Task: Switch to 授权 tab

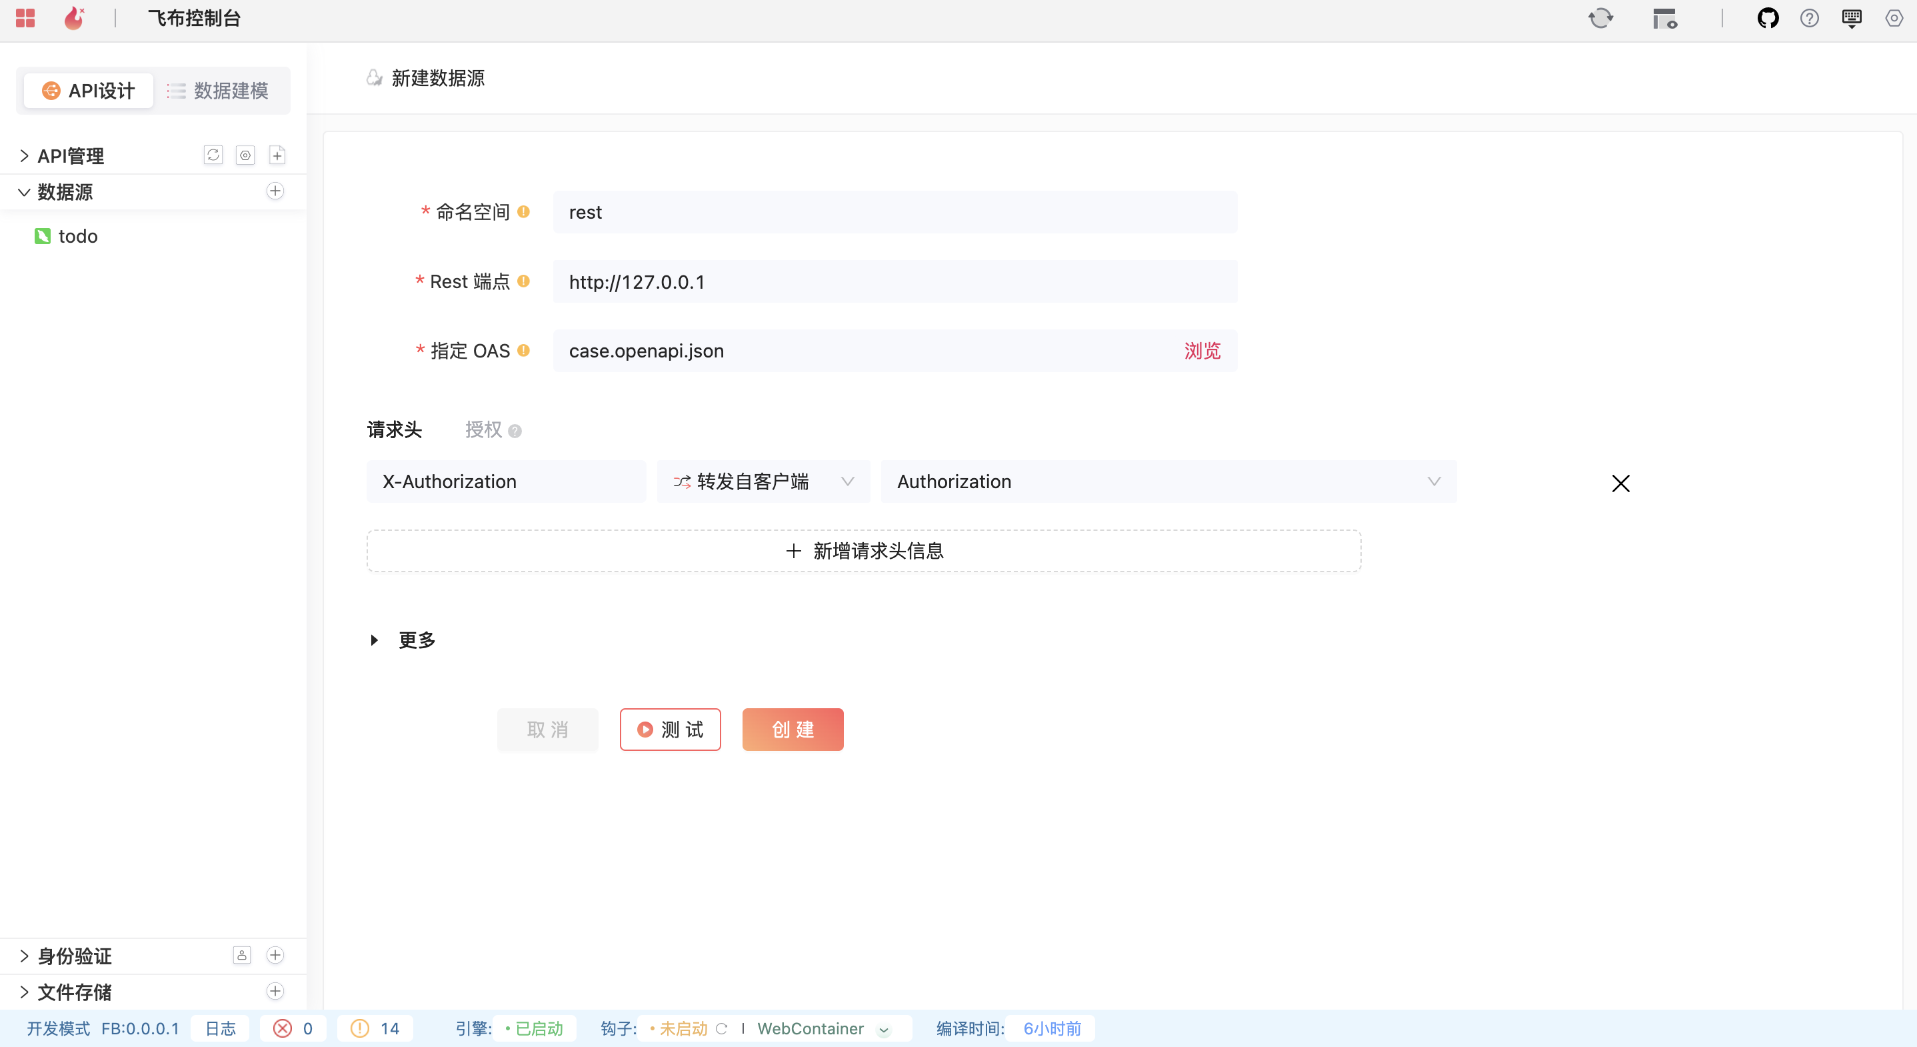Action: click(484, 429)
